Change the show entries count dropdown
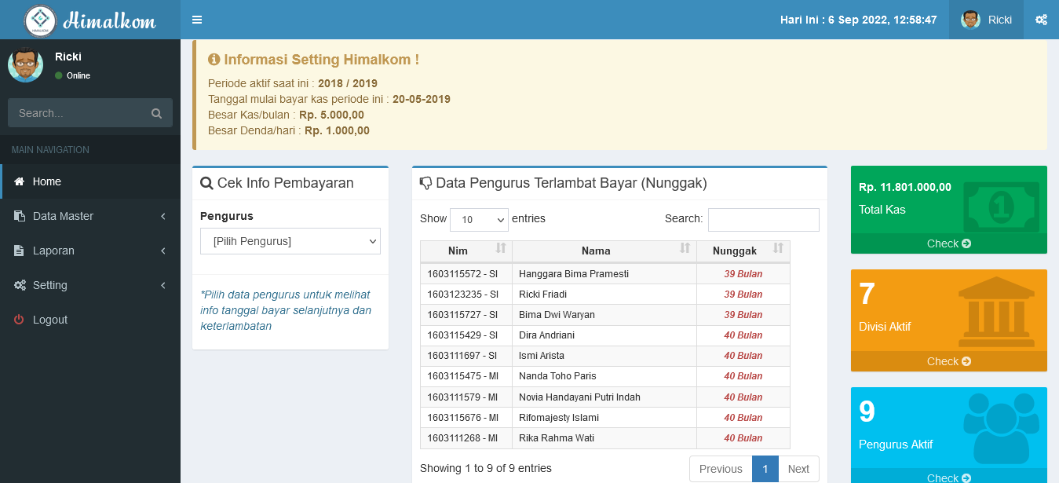The width and height of the screenshot is (1059, 483). point(479,220)
